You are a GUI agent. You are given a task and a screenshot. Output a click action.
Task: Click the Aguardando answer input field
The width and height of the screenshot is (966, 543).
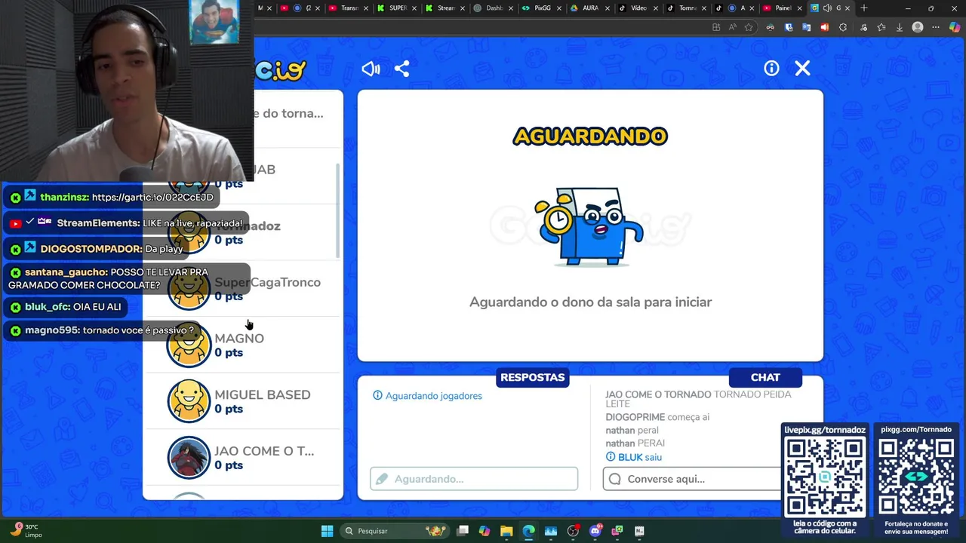click(x=474, y=479)
